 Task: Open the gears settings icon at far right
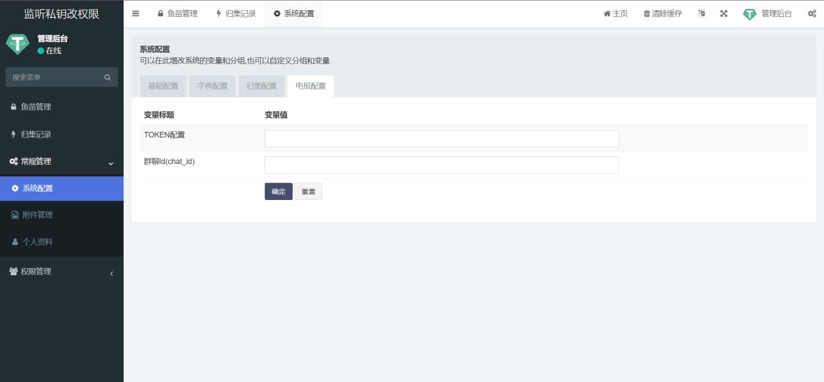tap(812, 14)
